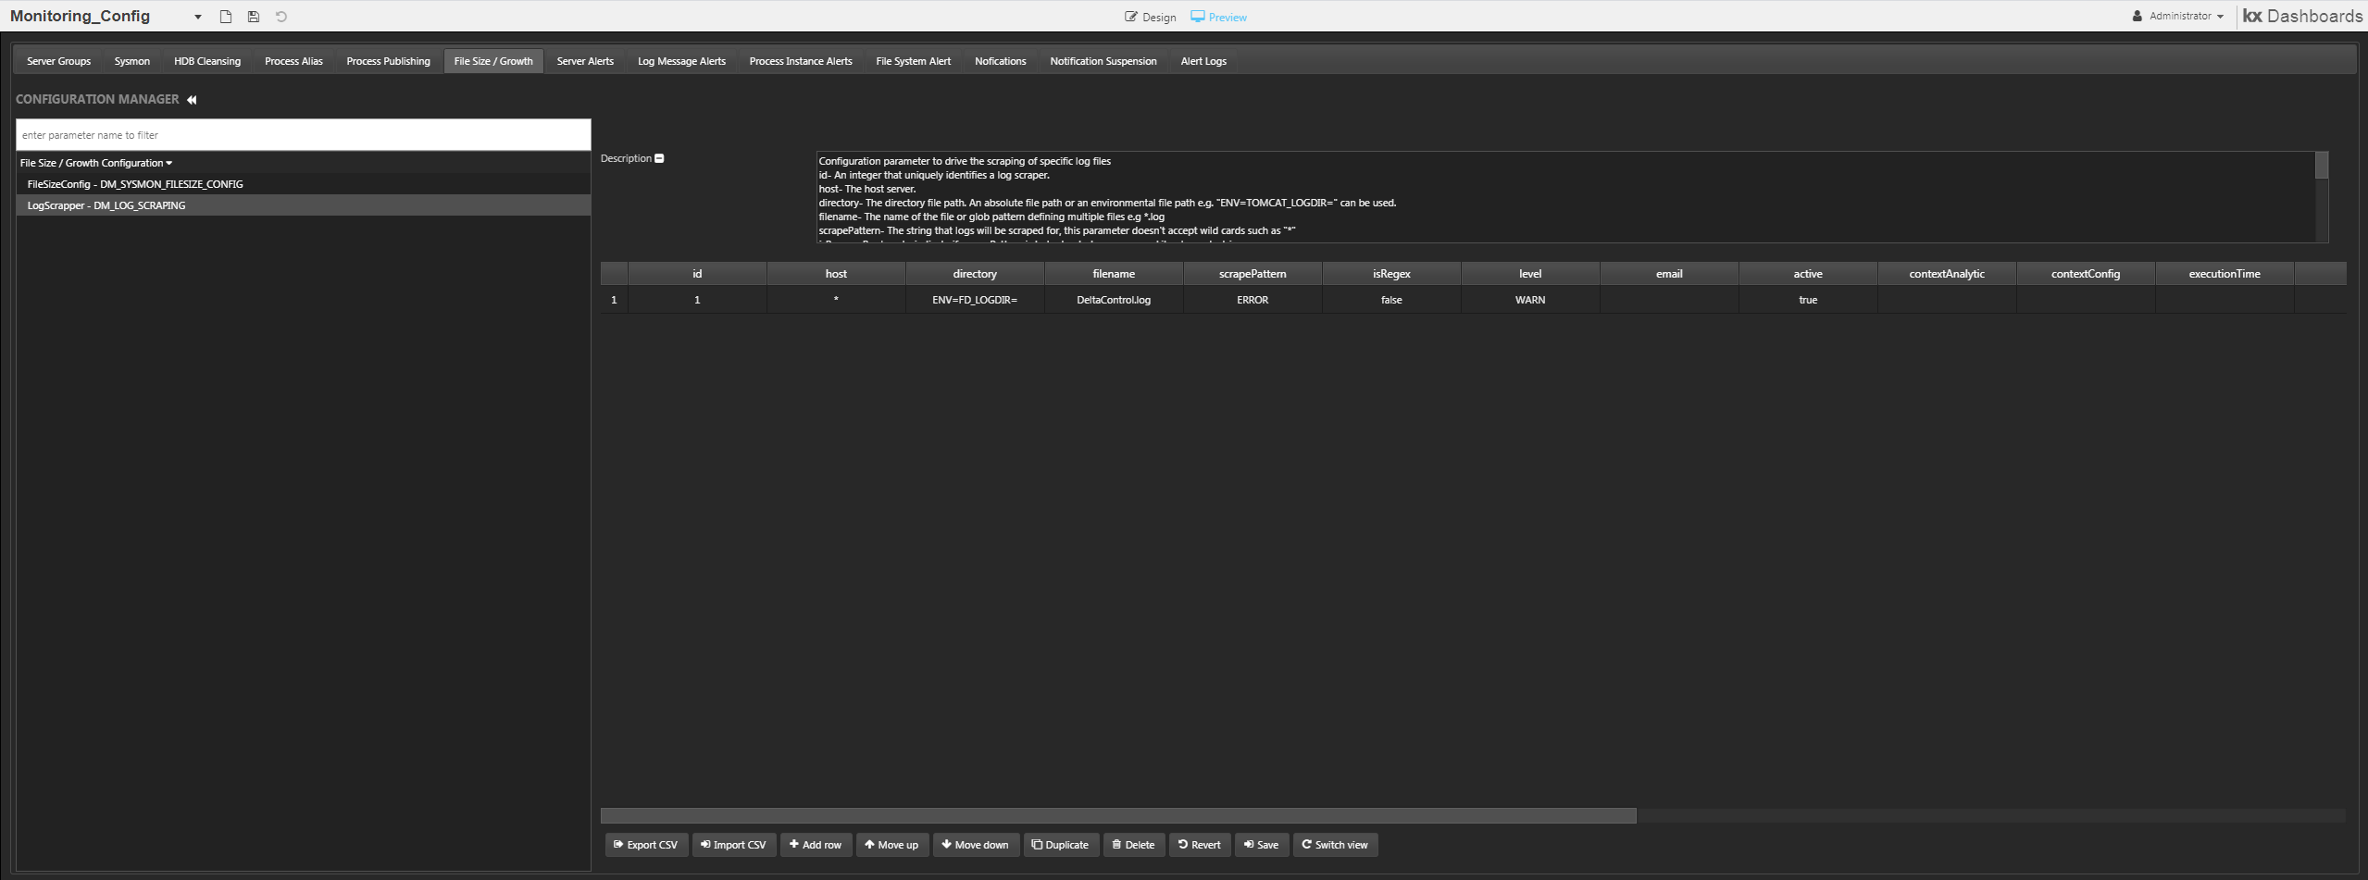Open the Notification Suspension tab
The image size is (2368, 880).
coord(1103,61)
